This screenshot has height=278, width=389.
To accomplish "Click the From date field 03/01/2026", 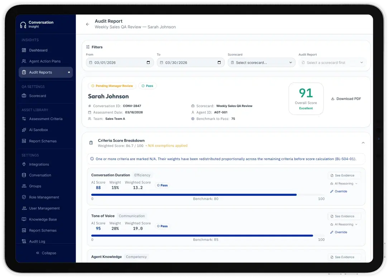I will tap(120, 63).
